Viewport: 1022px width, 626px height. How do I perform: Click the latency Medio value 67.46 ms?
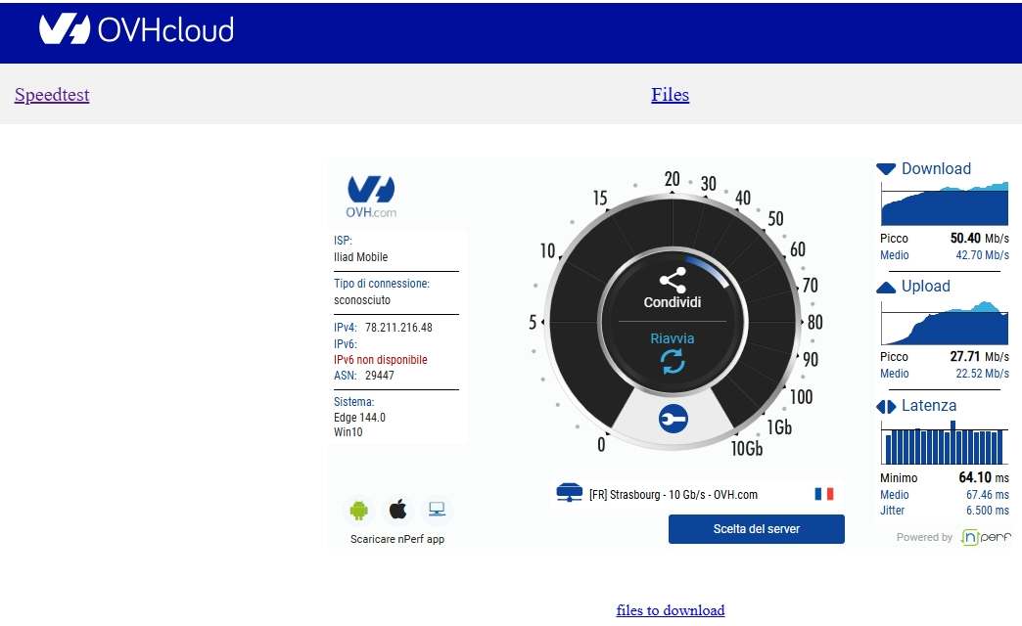[988, 495]
